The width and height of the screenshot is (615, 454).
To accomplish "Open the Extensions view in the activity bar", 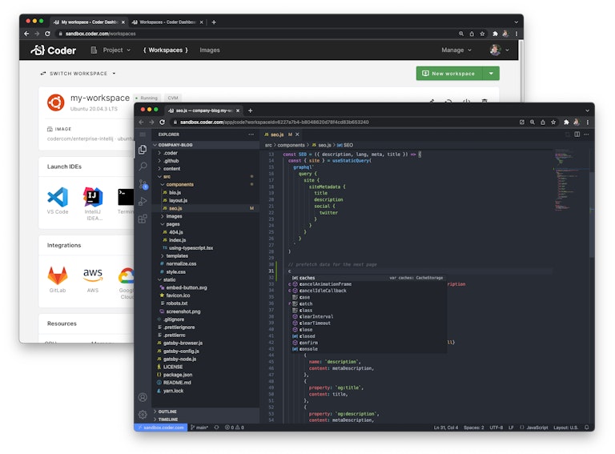I will click(x=143, y=219).
